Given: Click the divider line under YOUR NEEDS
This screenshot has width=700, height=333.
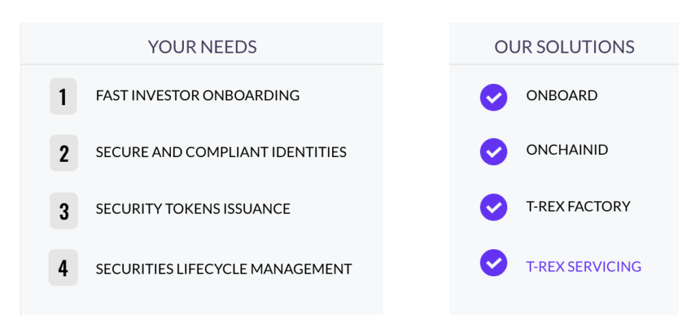Looking at the screenshot, I should [x=202, y=64].
